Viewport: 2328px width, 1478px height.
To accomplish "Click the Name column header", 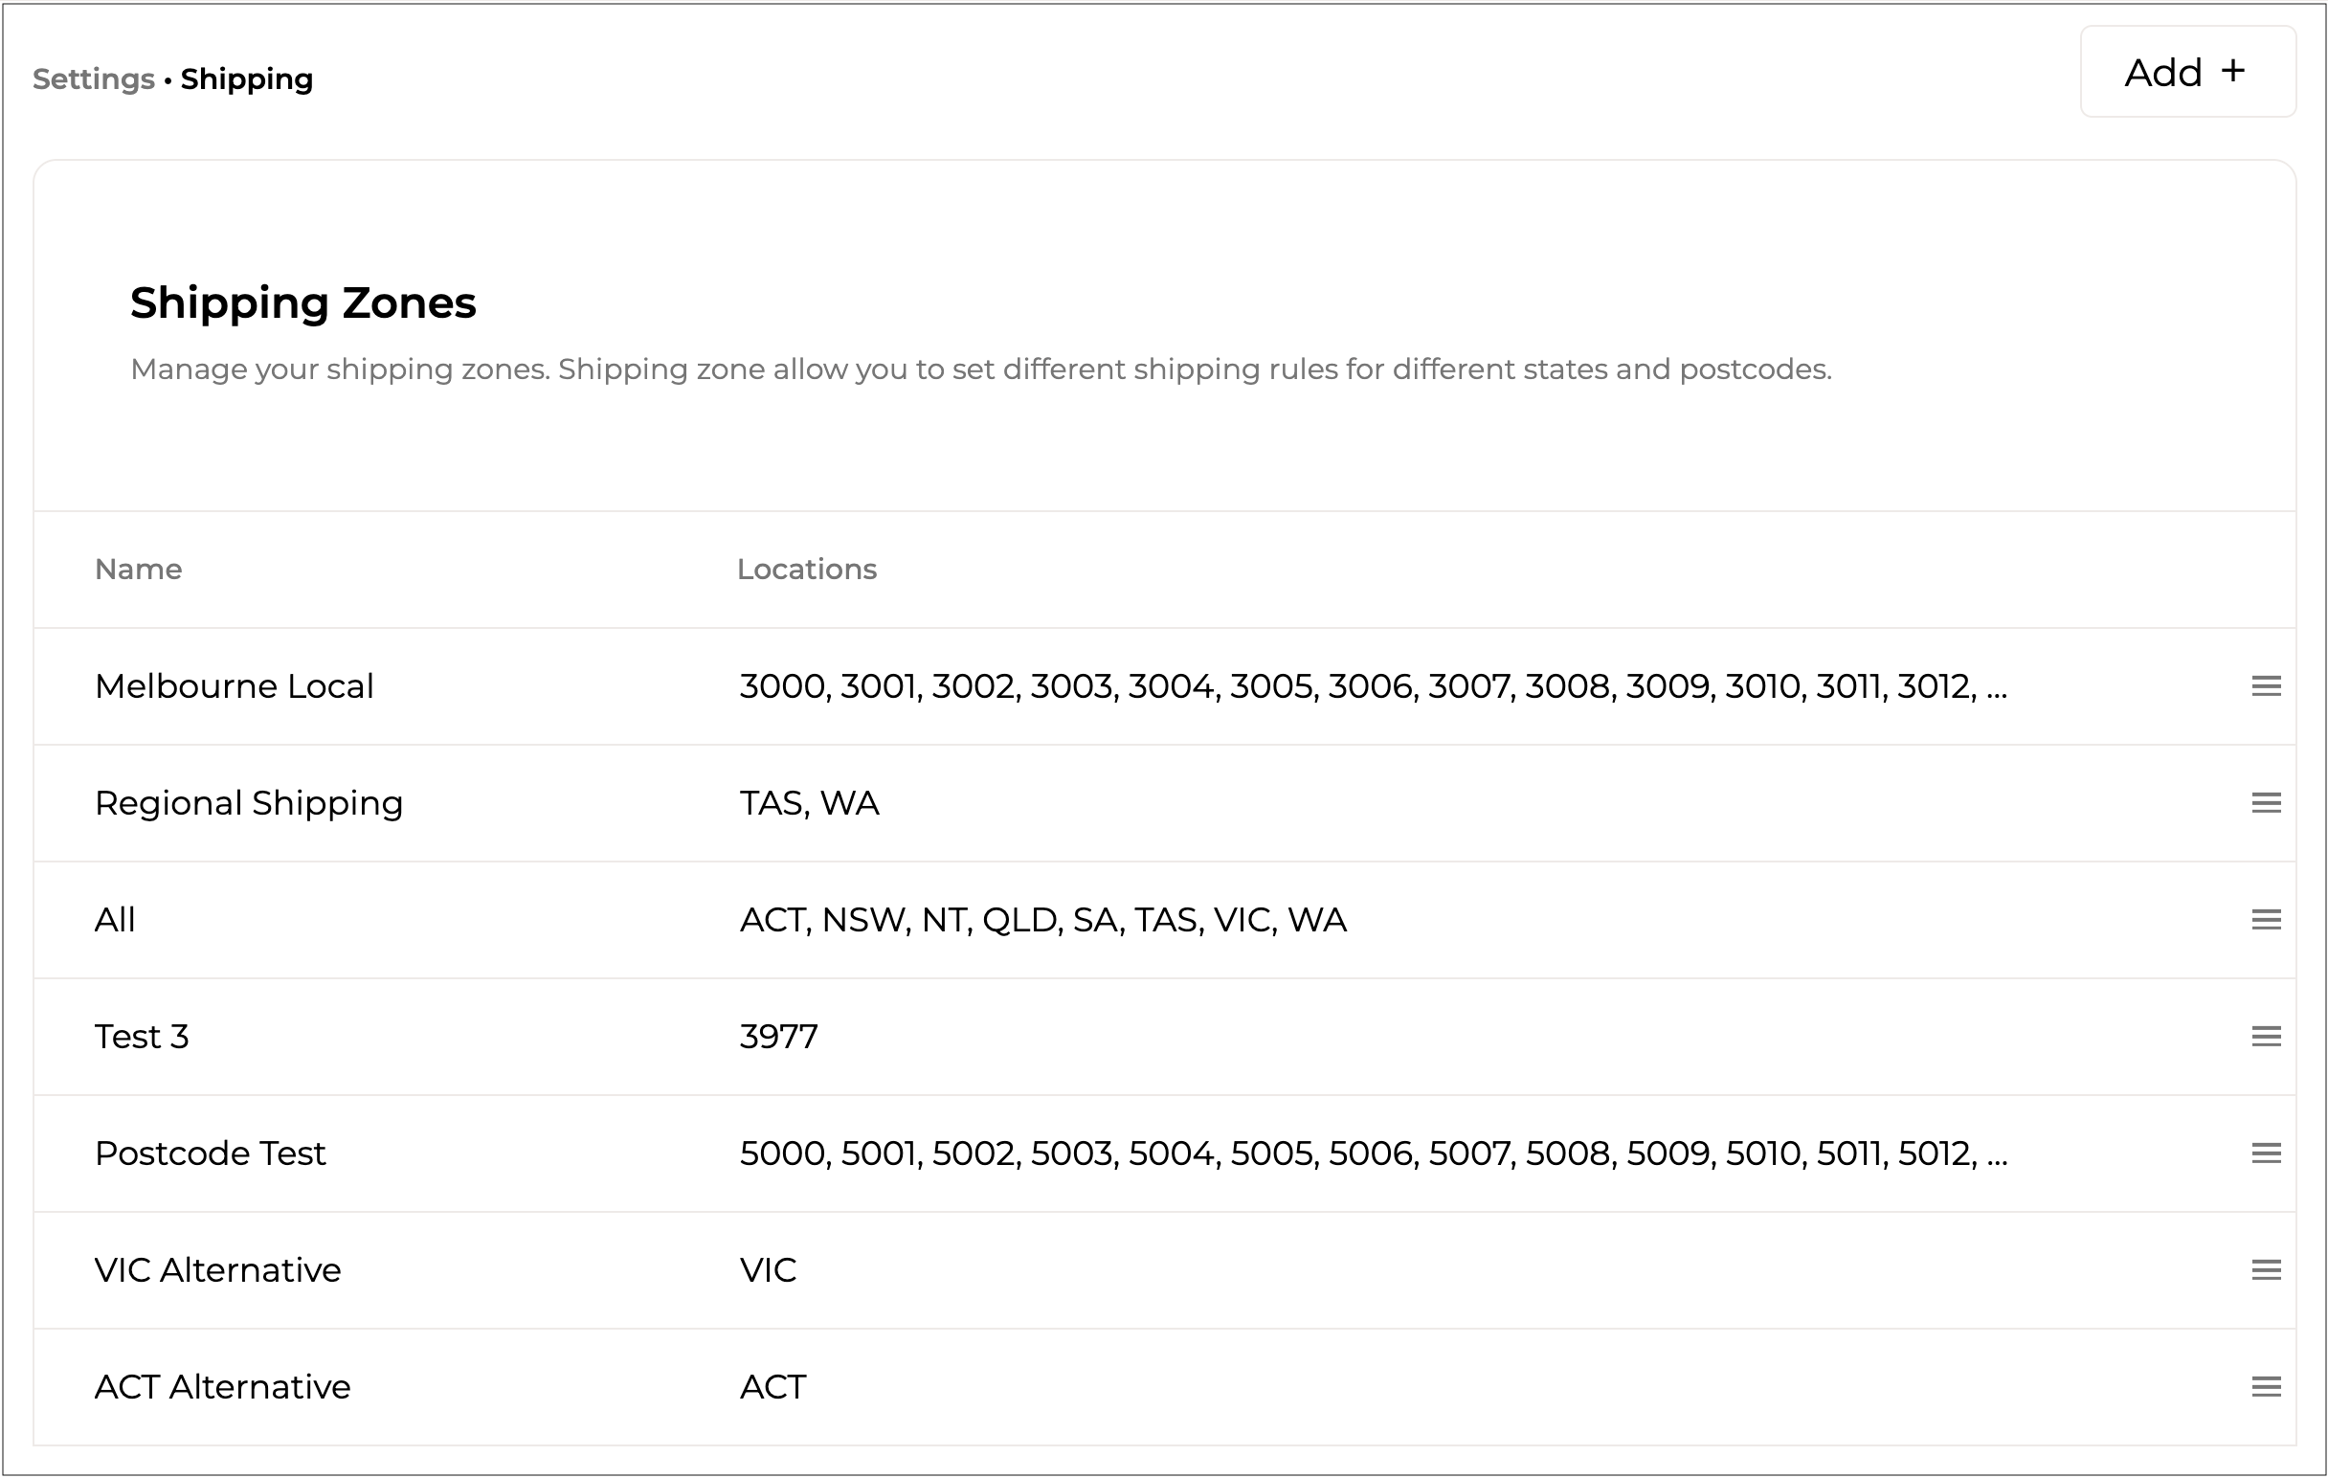I will 138,570.
